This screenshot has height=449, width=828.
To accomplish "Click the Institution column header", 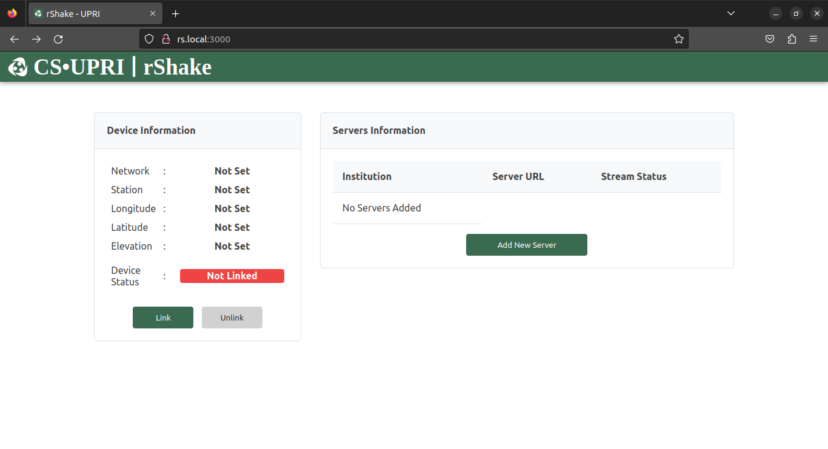I will pyautogui.click(x=367, y=176).
